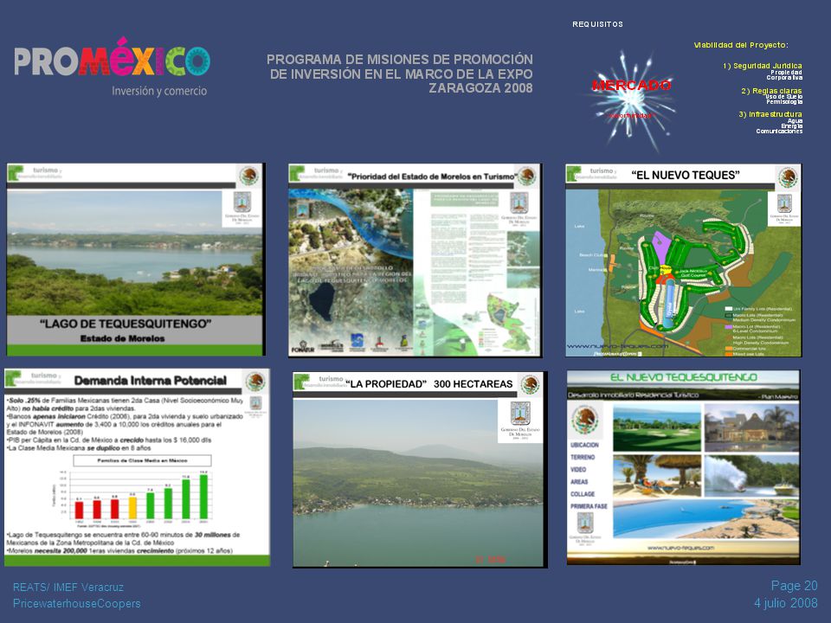Click 'PricewaterhouseCoopers' footer text
Image resolution: width=831 pixels, height=623 pixels.
click(x=77, y=603)
